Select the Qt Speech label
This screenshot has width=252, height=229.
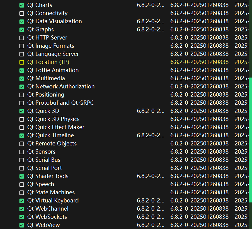click(x=41, y=184)
